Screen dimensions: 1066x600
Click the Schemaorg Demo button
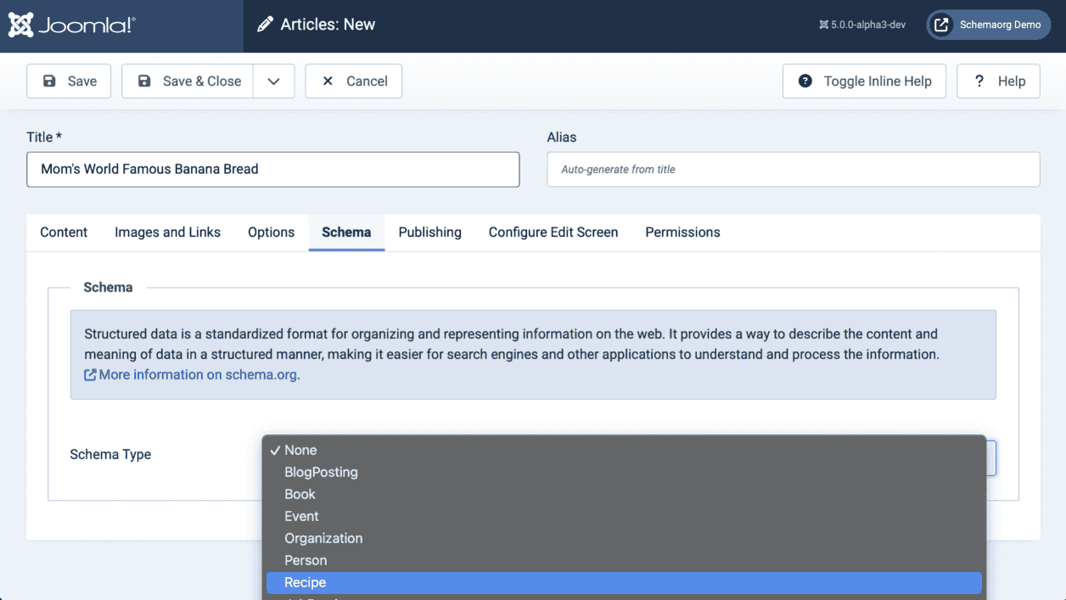(988, 25)
